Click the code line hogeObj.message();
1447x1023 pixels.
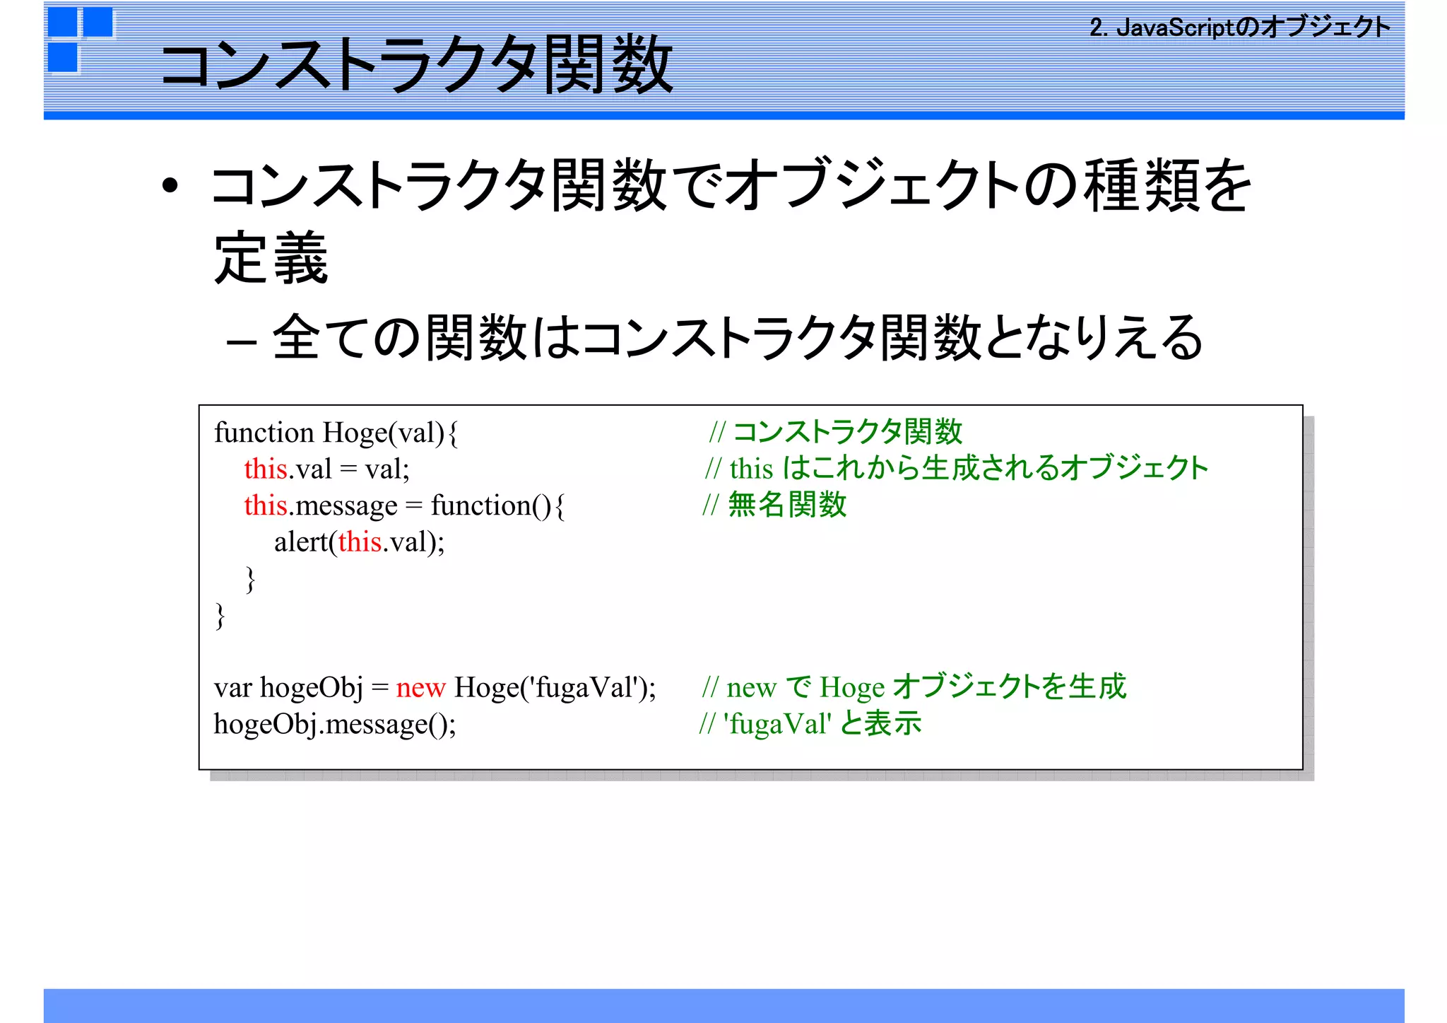335,725
